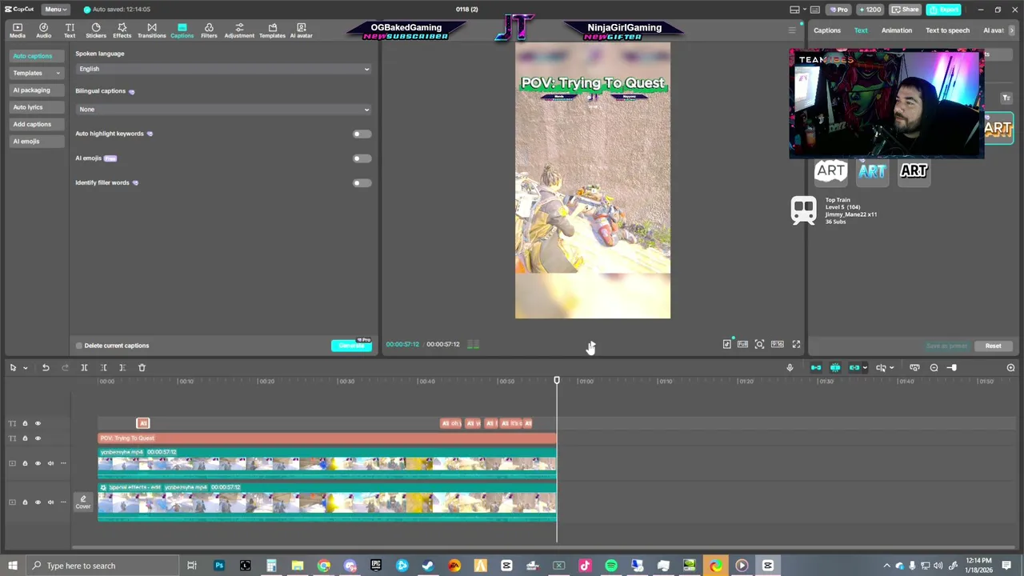Click the Cover edit button on the track
This screenshot has width=1024, height=576.
point(83,502)
